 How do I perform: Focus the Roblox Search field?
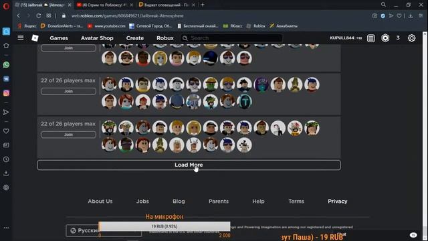[x=231, y=38]
